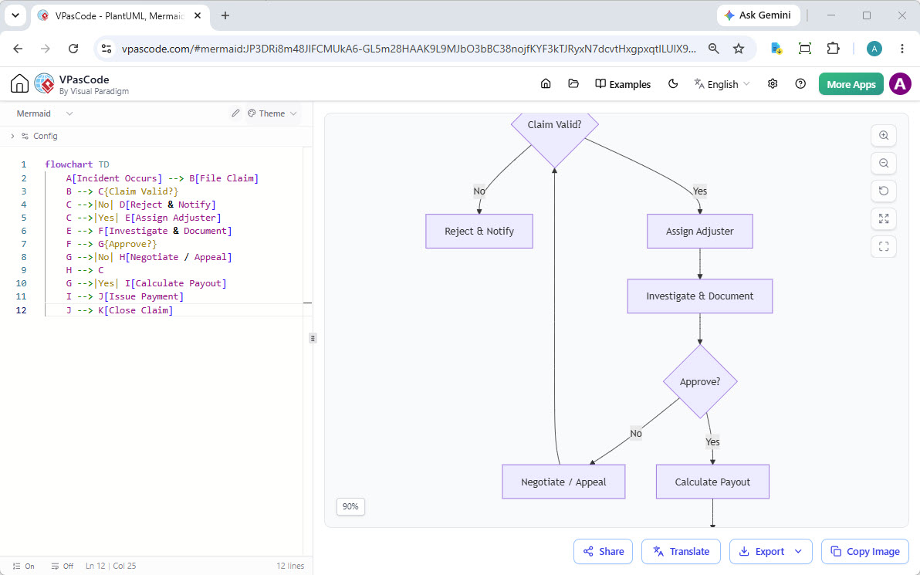The image size is (920, 575).
Task: Open the Examples menu
Action: [623, 84]
